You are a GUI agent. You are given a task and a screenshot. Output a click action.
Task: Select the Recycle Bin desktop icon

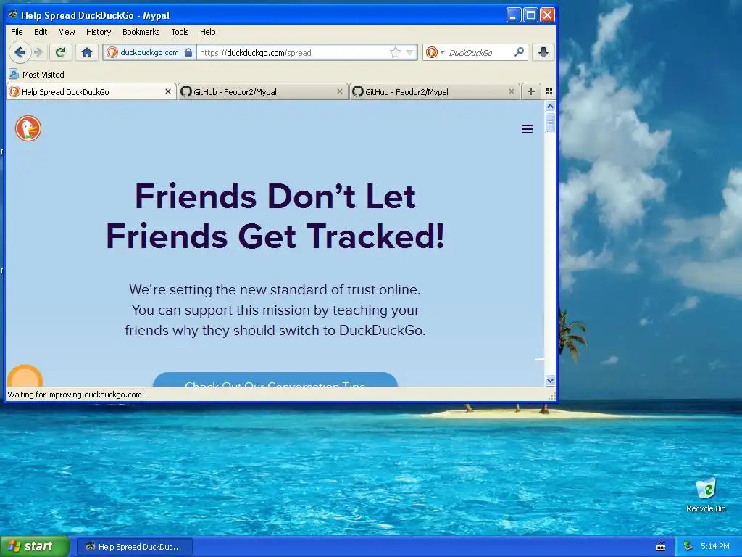click(706, 495)
